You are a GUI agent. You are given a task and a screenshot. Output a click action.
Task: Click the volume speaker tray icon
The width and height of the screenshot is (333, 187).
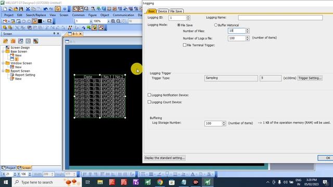pos(285,182)
